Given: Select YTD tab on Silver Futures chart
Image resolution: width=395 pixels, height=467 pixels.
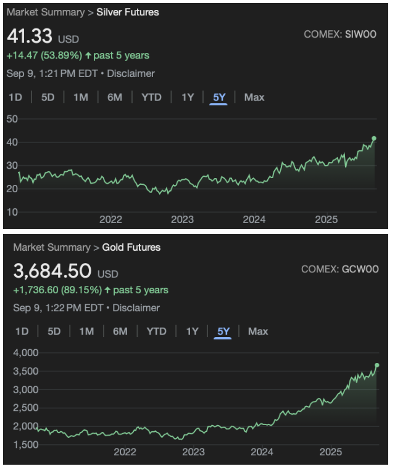Looking at the screenshot, I should pyautogui.click(x=151, y=97).
